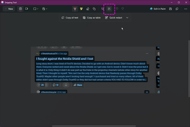Click the vertical scrollbar on the right
The width and height of the screenshot is (190, 127).
point(189,69)
